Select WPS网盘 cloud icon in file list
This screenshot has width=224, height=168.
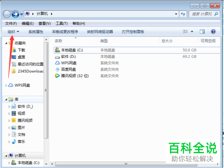point(57,63)
